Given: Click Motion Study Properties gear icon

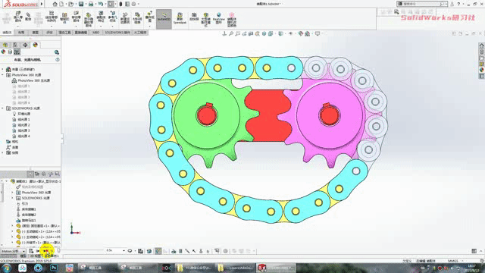Looking at the screenshot, I should [x=226, y=251].
